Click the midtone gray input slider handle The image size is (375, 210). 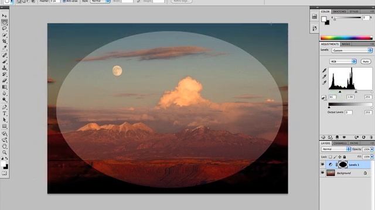tap(356, 92)
